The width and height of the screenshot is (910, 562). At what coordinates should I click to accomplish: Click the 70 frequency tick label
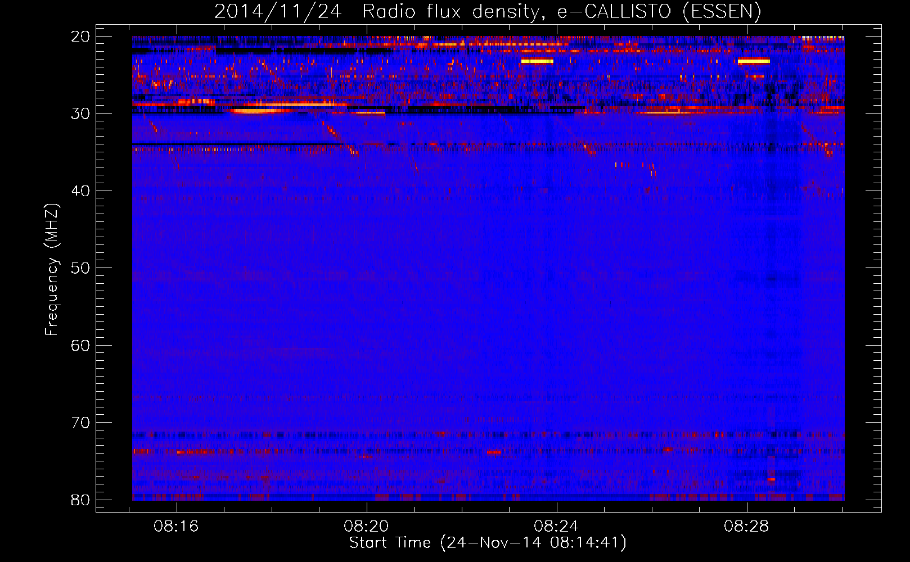point(80,423)
